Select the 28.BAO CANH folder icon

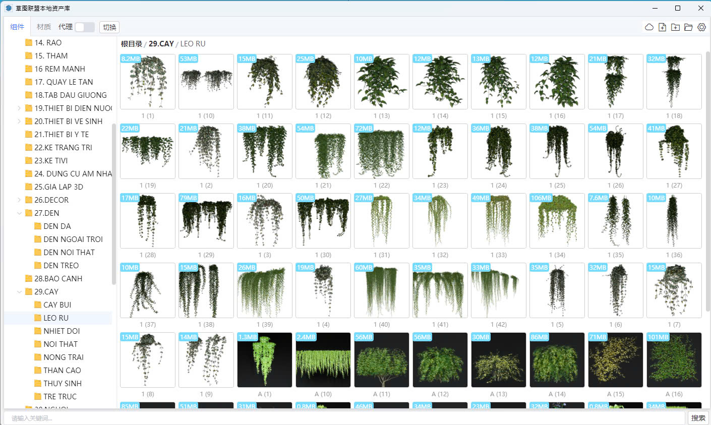click(x=29, y=278)
